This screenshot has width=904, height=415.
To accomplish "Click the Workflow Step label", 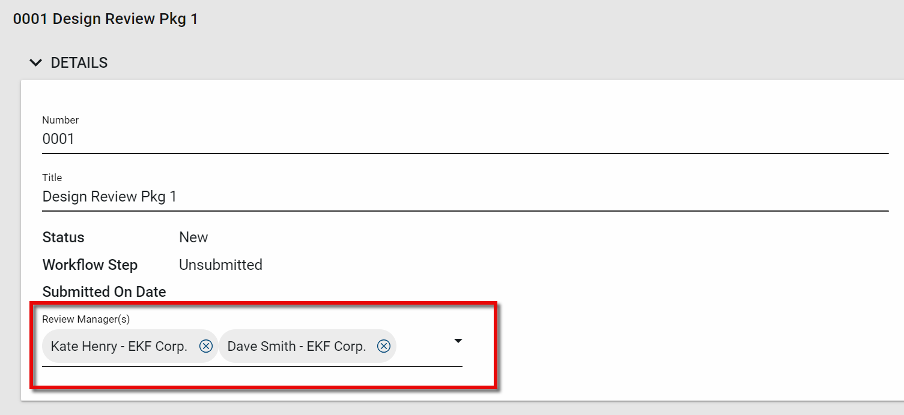I will tap(90, 265).
